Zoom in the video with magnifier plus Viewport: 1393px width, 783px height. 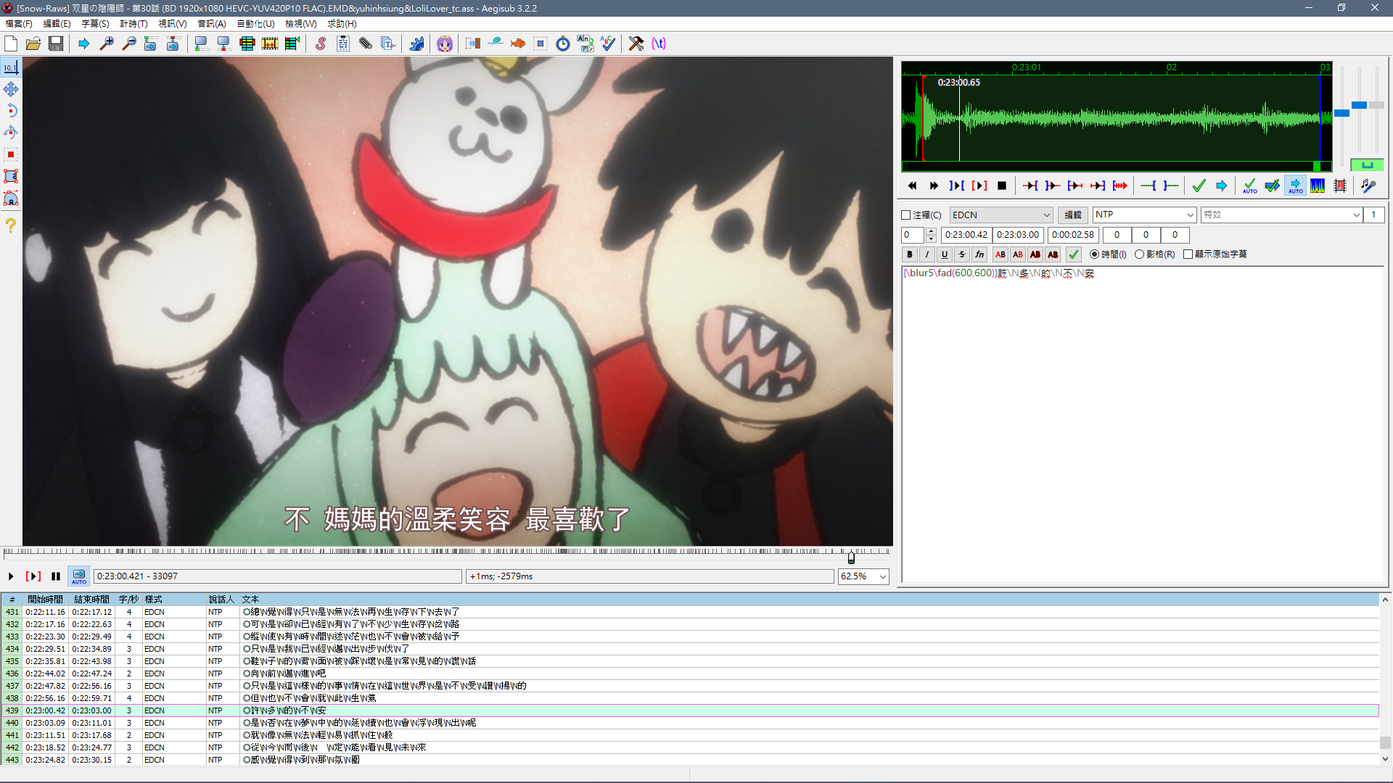point(107,43)
